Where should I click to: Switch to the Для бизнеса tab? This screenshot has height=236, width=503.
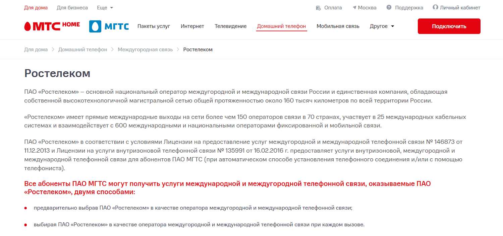point(72,8)
